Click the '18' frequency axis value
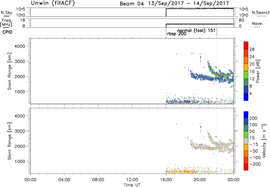The image size is (270, 187). click(23, 20)
